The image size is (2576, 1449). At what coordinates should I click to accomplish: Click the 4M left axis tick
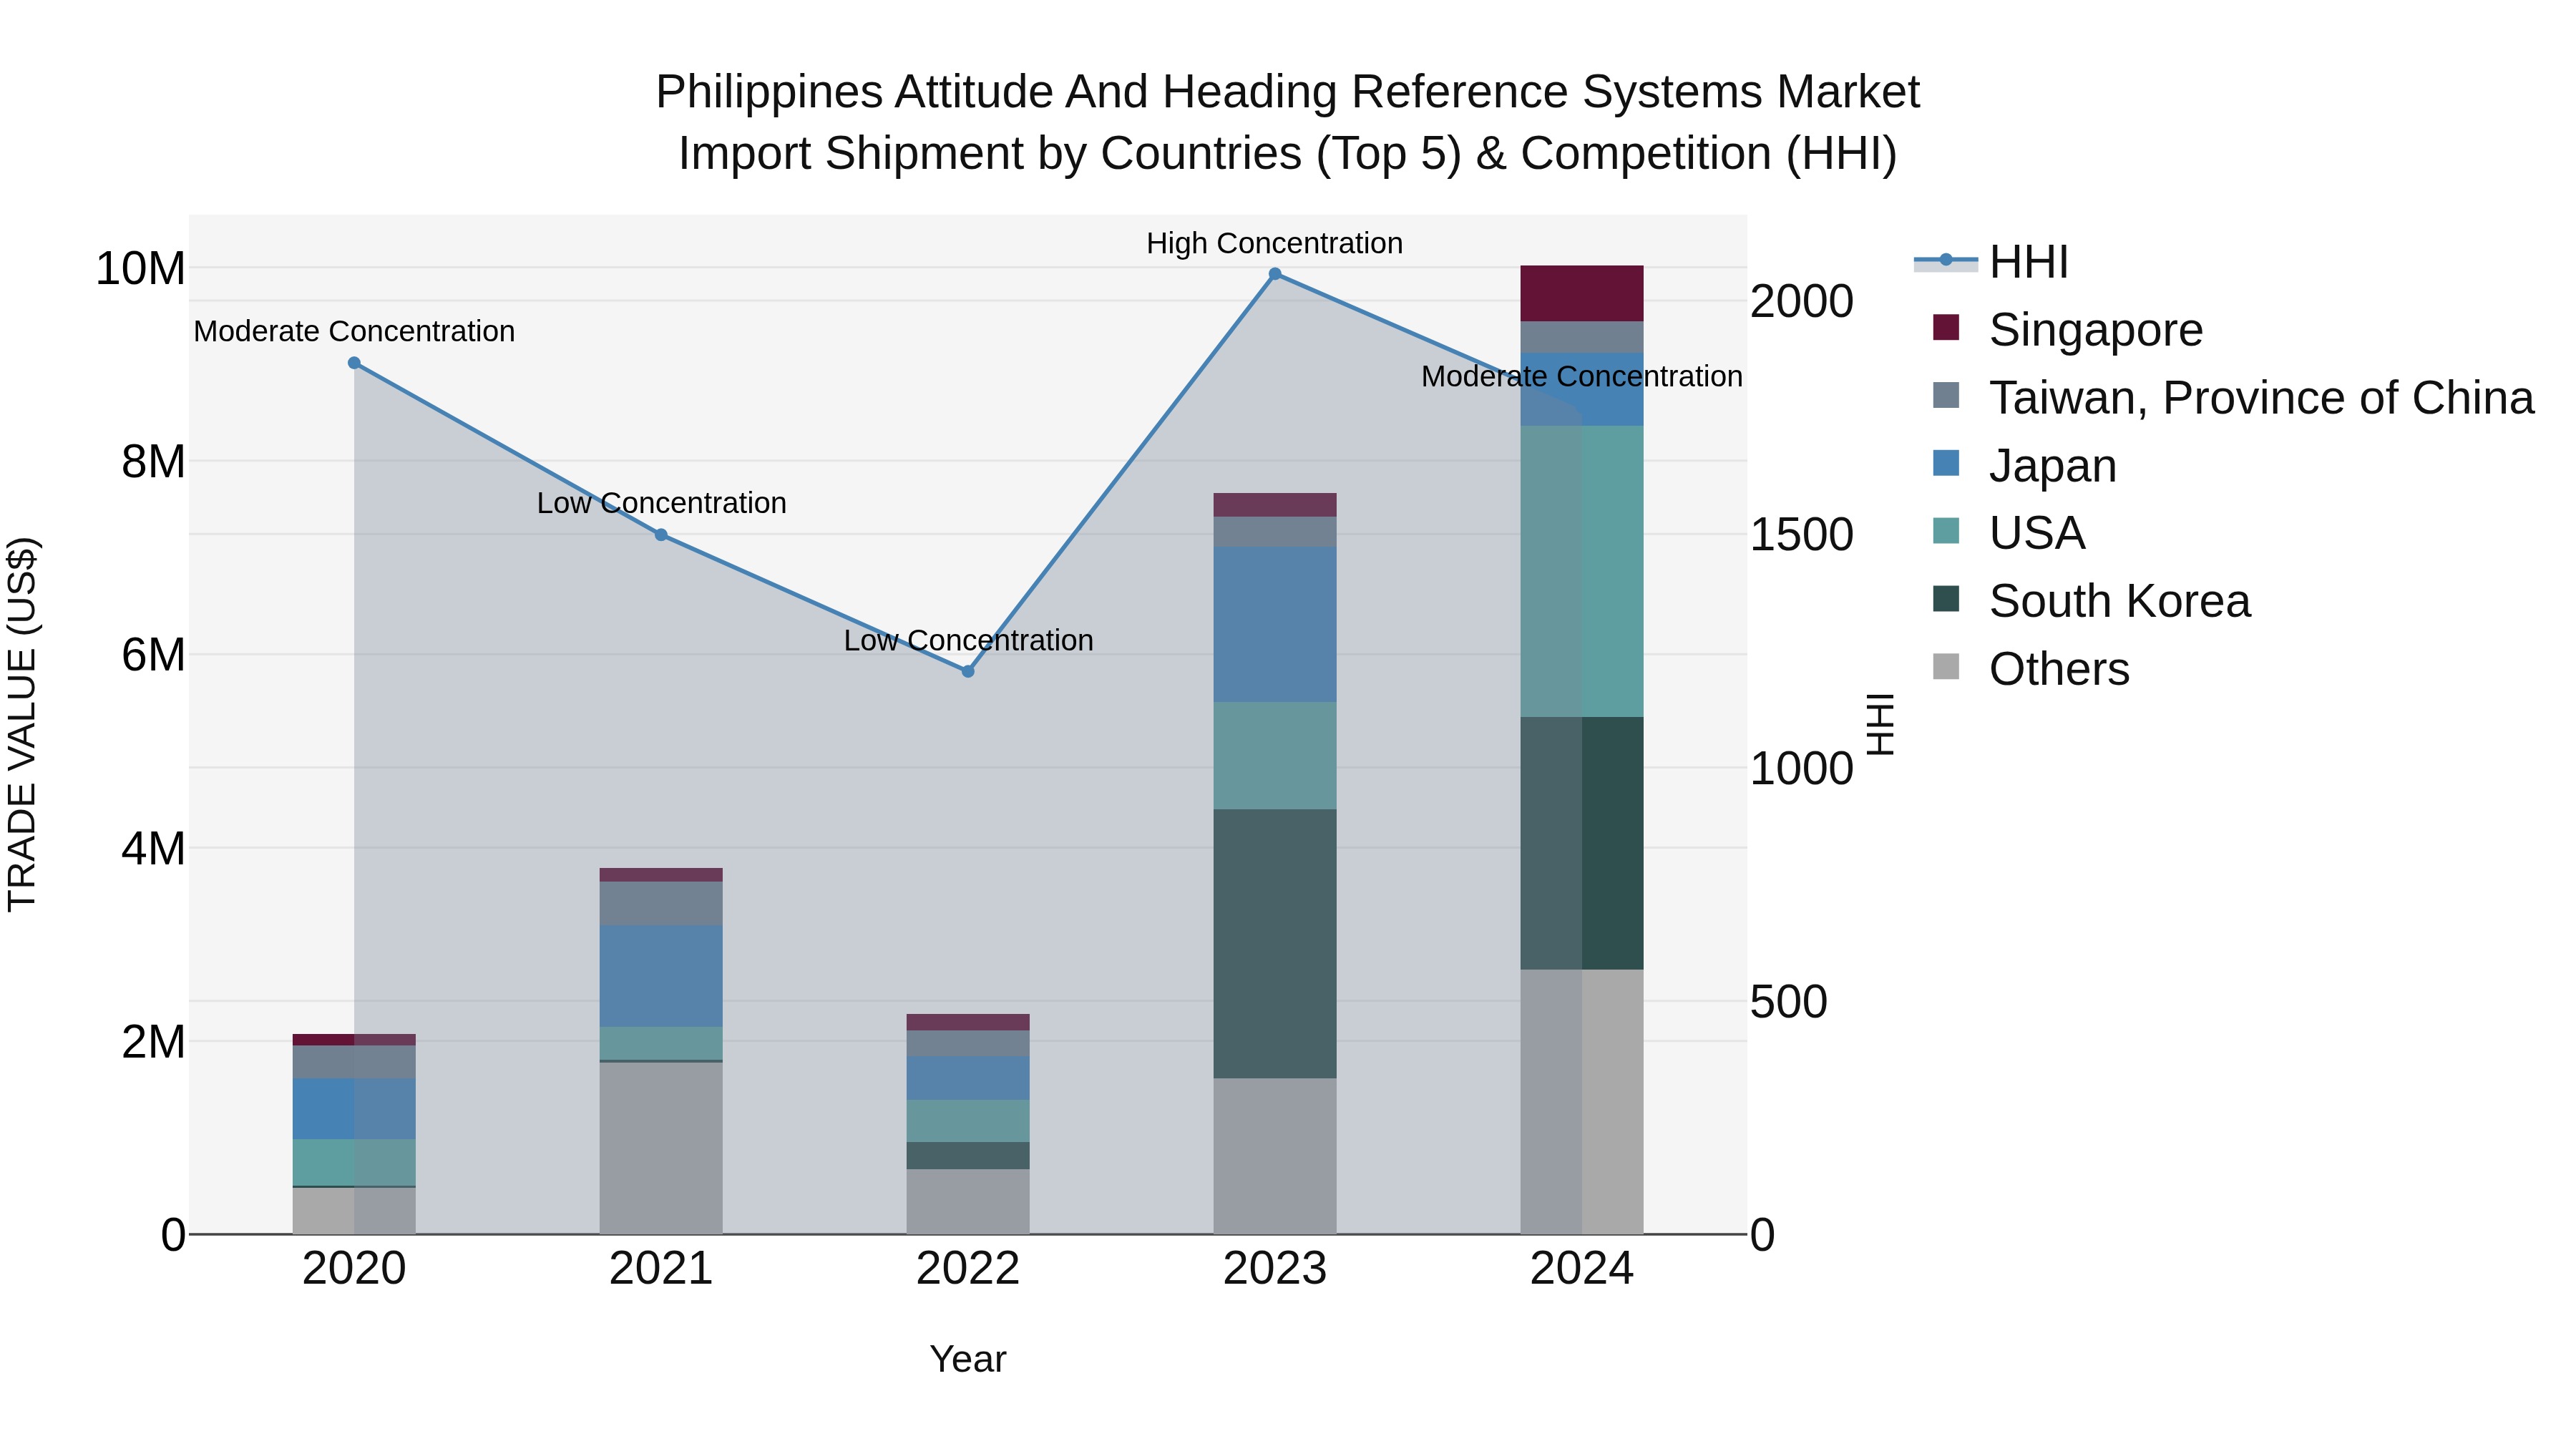153,848
